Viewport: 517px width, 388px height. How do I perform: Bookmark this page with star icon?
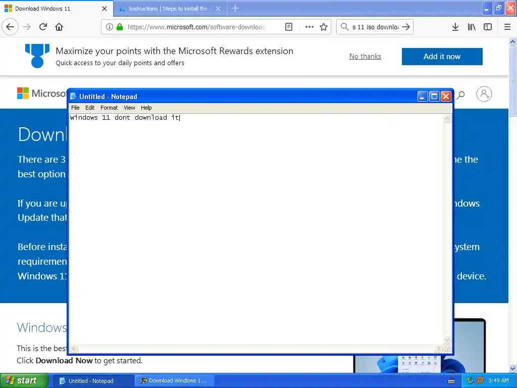pyautogui.click(x=324, y=27)
